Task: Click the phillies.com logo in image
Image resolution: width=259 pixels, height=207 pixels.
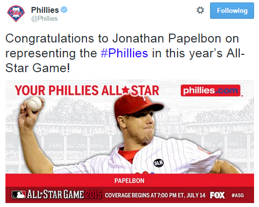Action: (211, 90)
